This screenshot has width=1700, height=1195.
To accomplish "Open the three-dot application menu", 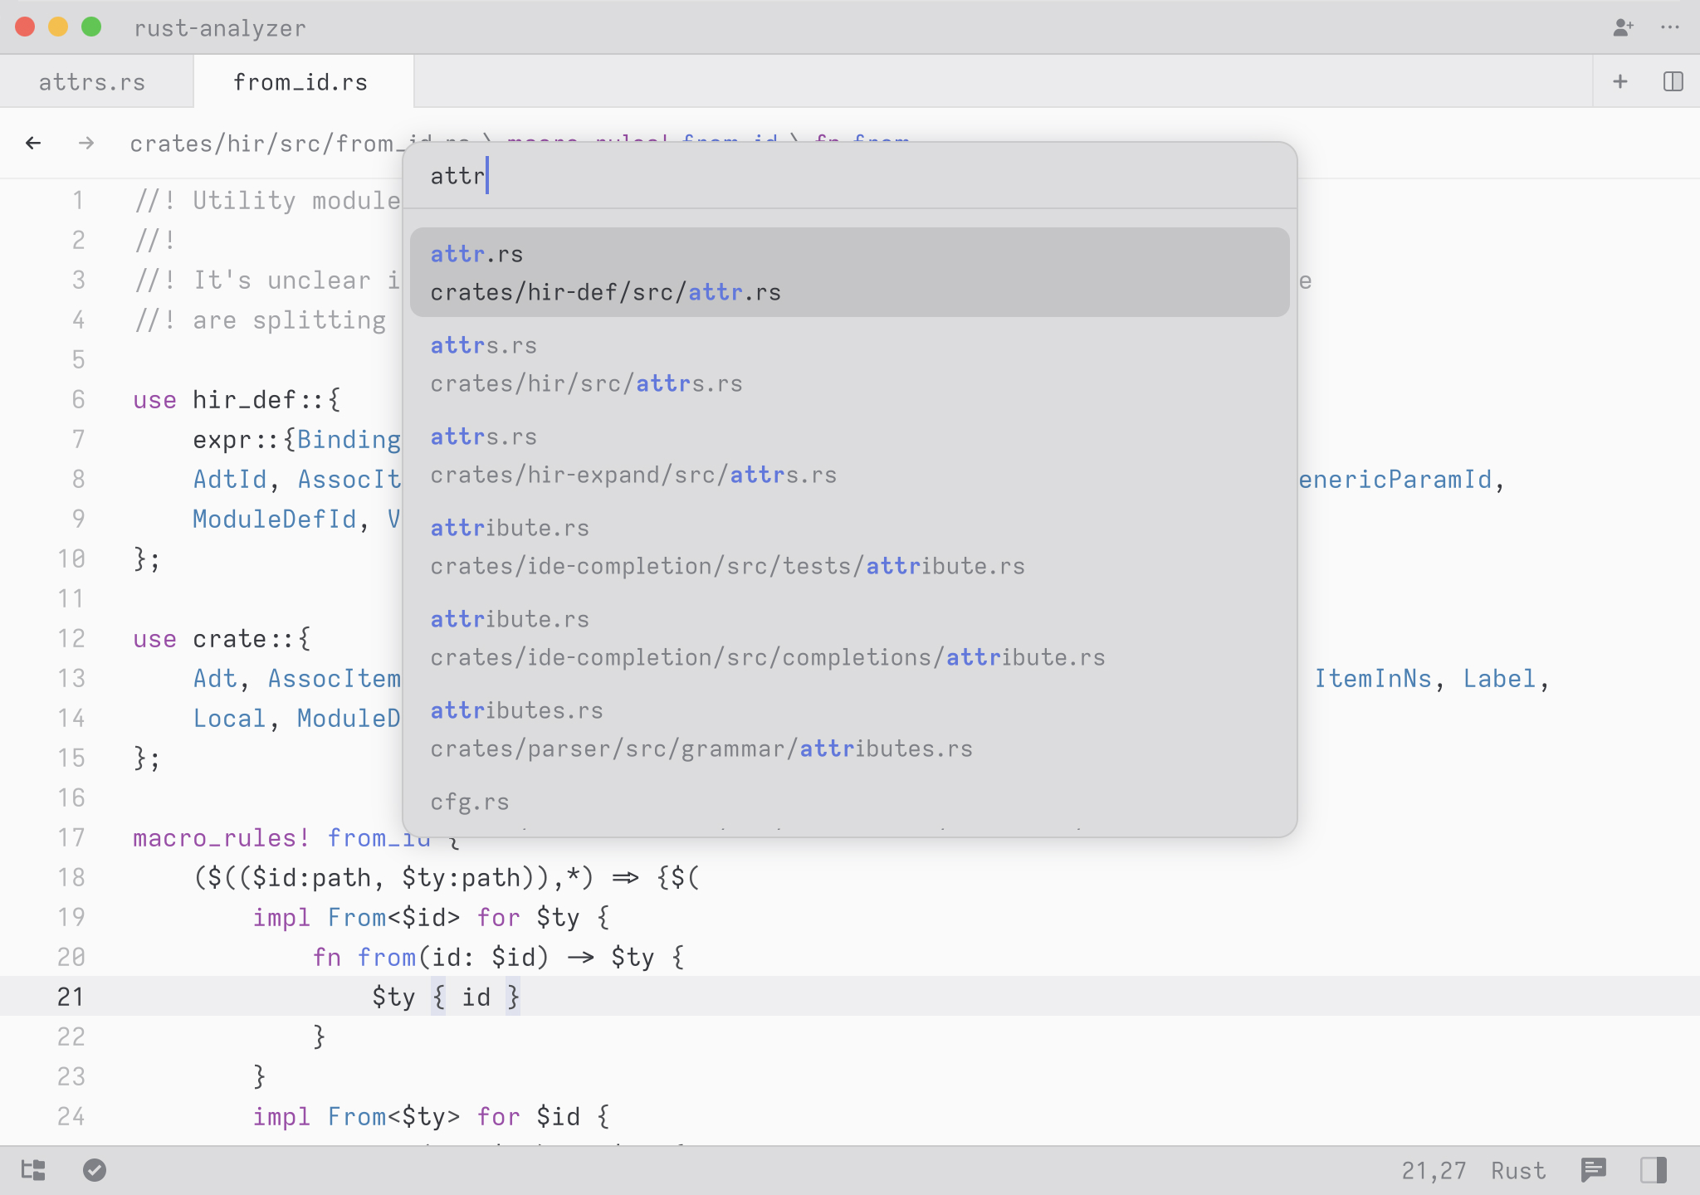I will [x=1670, y=27].
